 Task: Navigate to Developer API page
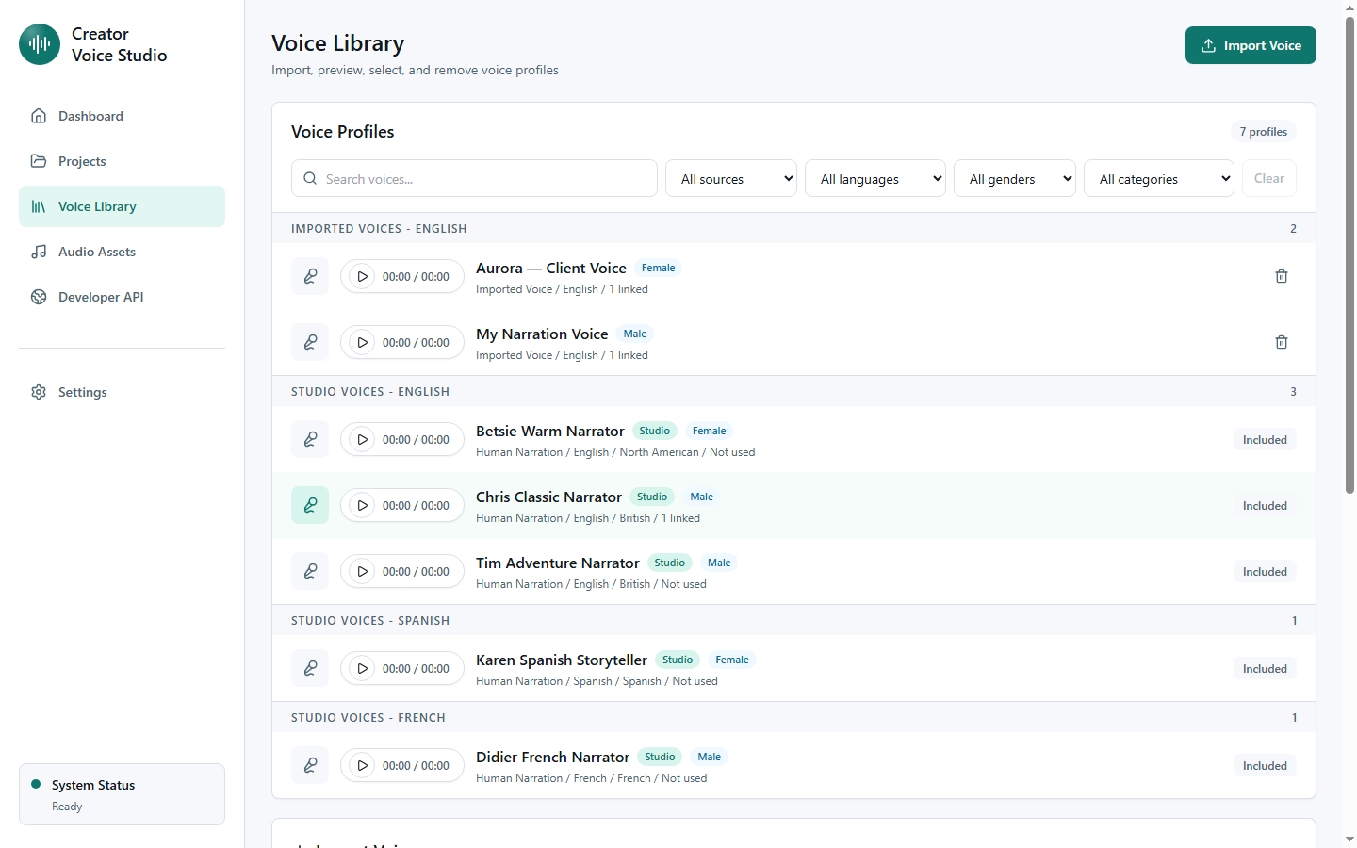pos(122,297)
